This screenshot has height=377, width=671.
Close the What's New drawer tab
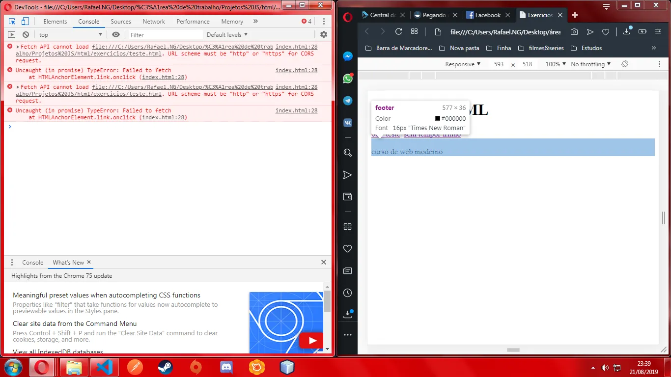tap(89, 263)
